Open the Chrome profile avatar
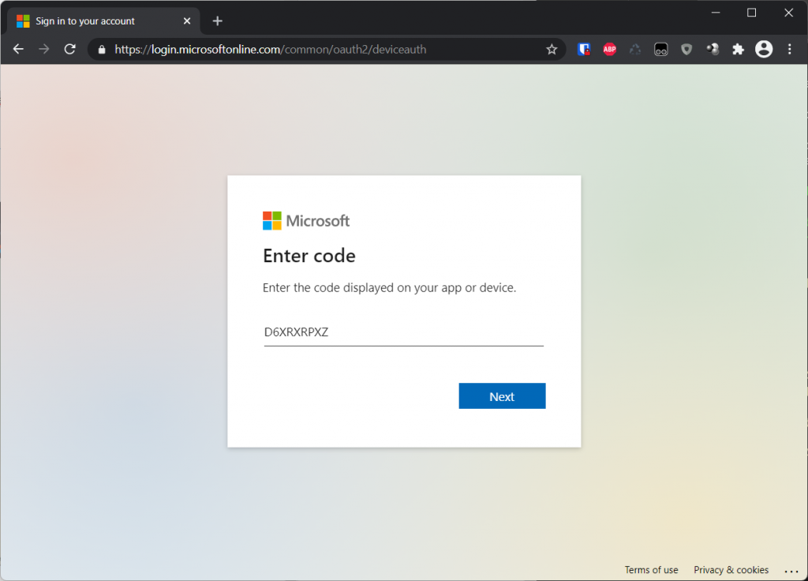This screenshot has width=808, height=581. point(764,50)
